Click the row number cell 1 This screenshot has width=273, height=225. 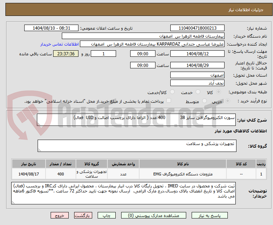tap(261, 174)
